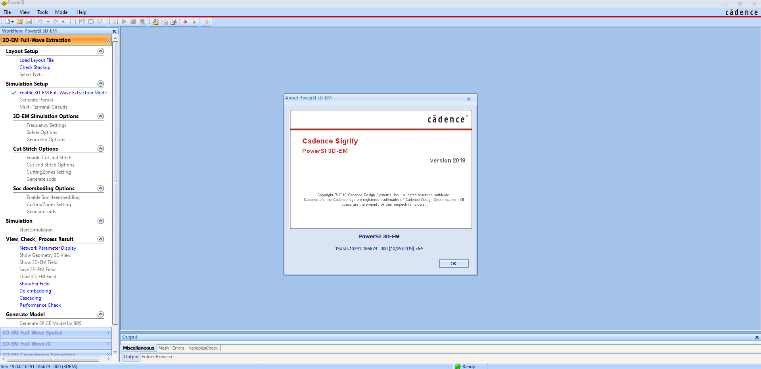The height and width of the screenshot is (369, 761).
Task: Click the simulation server monitor icon
Action: point(142,22)
